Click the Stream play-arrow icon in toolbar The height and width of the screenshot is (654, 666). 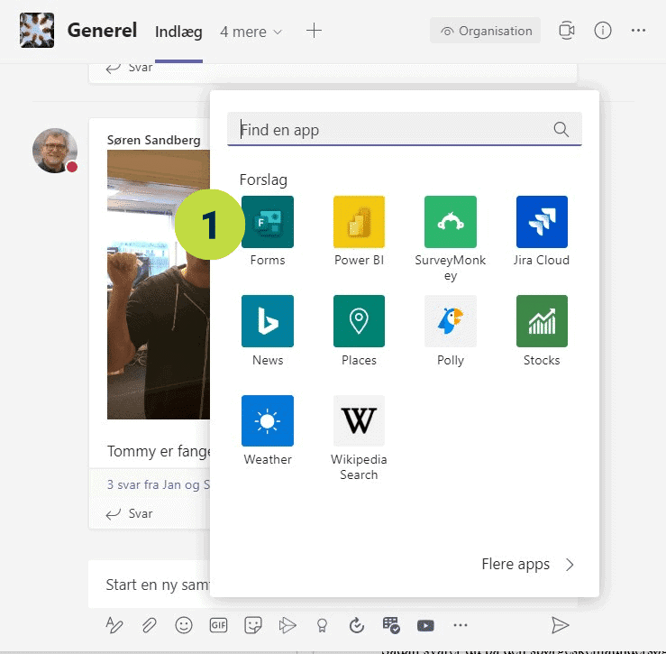[287, 625]
